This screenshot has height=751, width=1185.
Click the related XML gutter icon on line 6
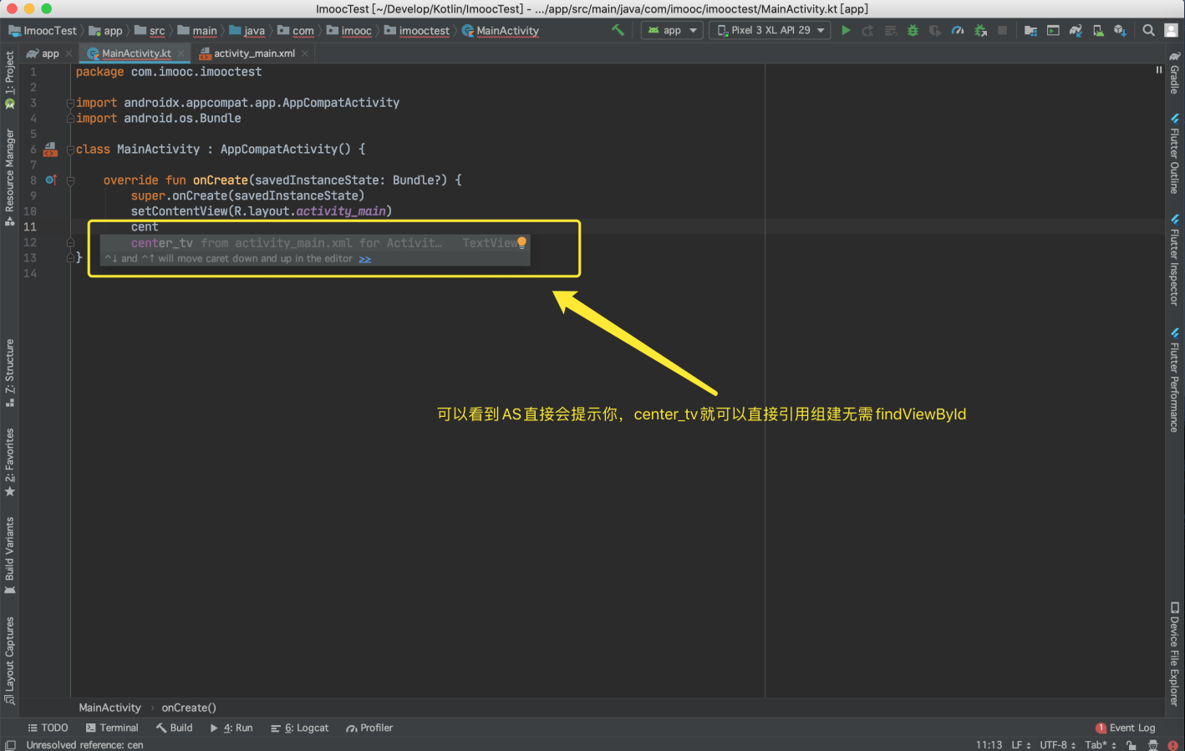point(50,149)
